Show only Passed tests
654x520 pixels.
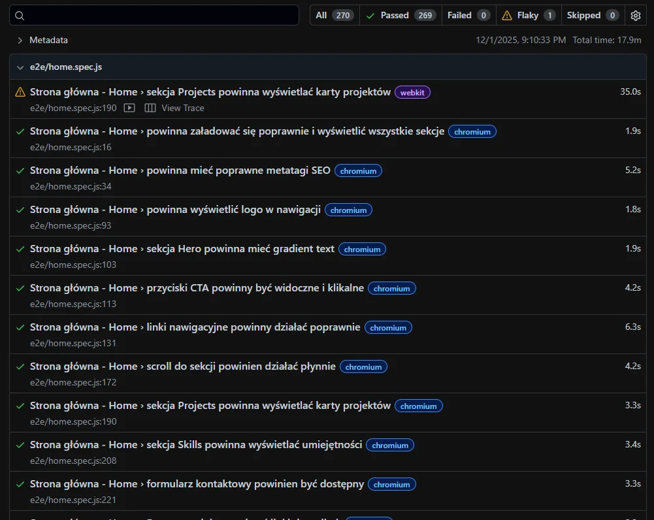[401, 16]
